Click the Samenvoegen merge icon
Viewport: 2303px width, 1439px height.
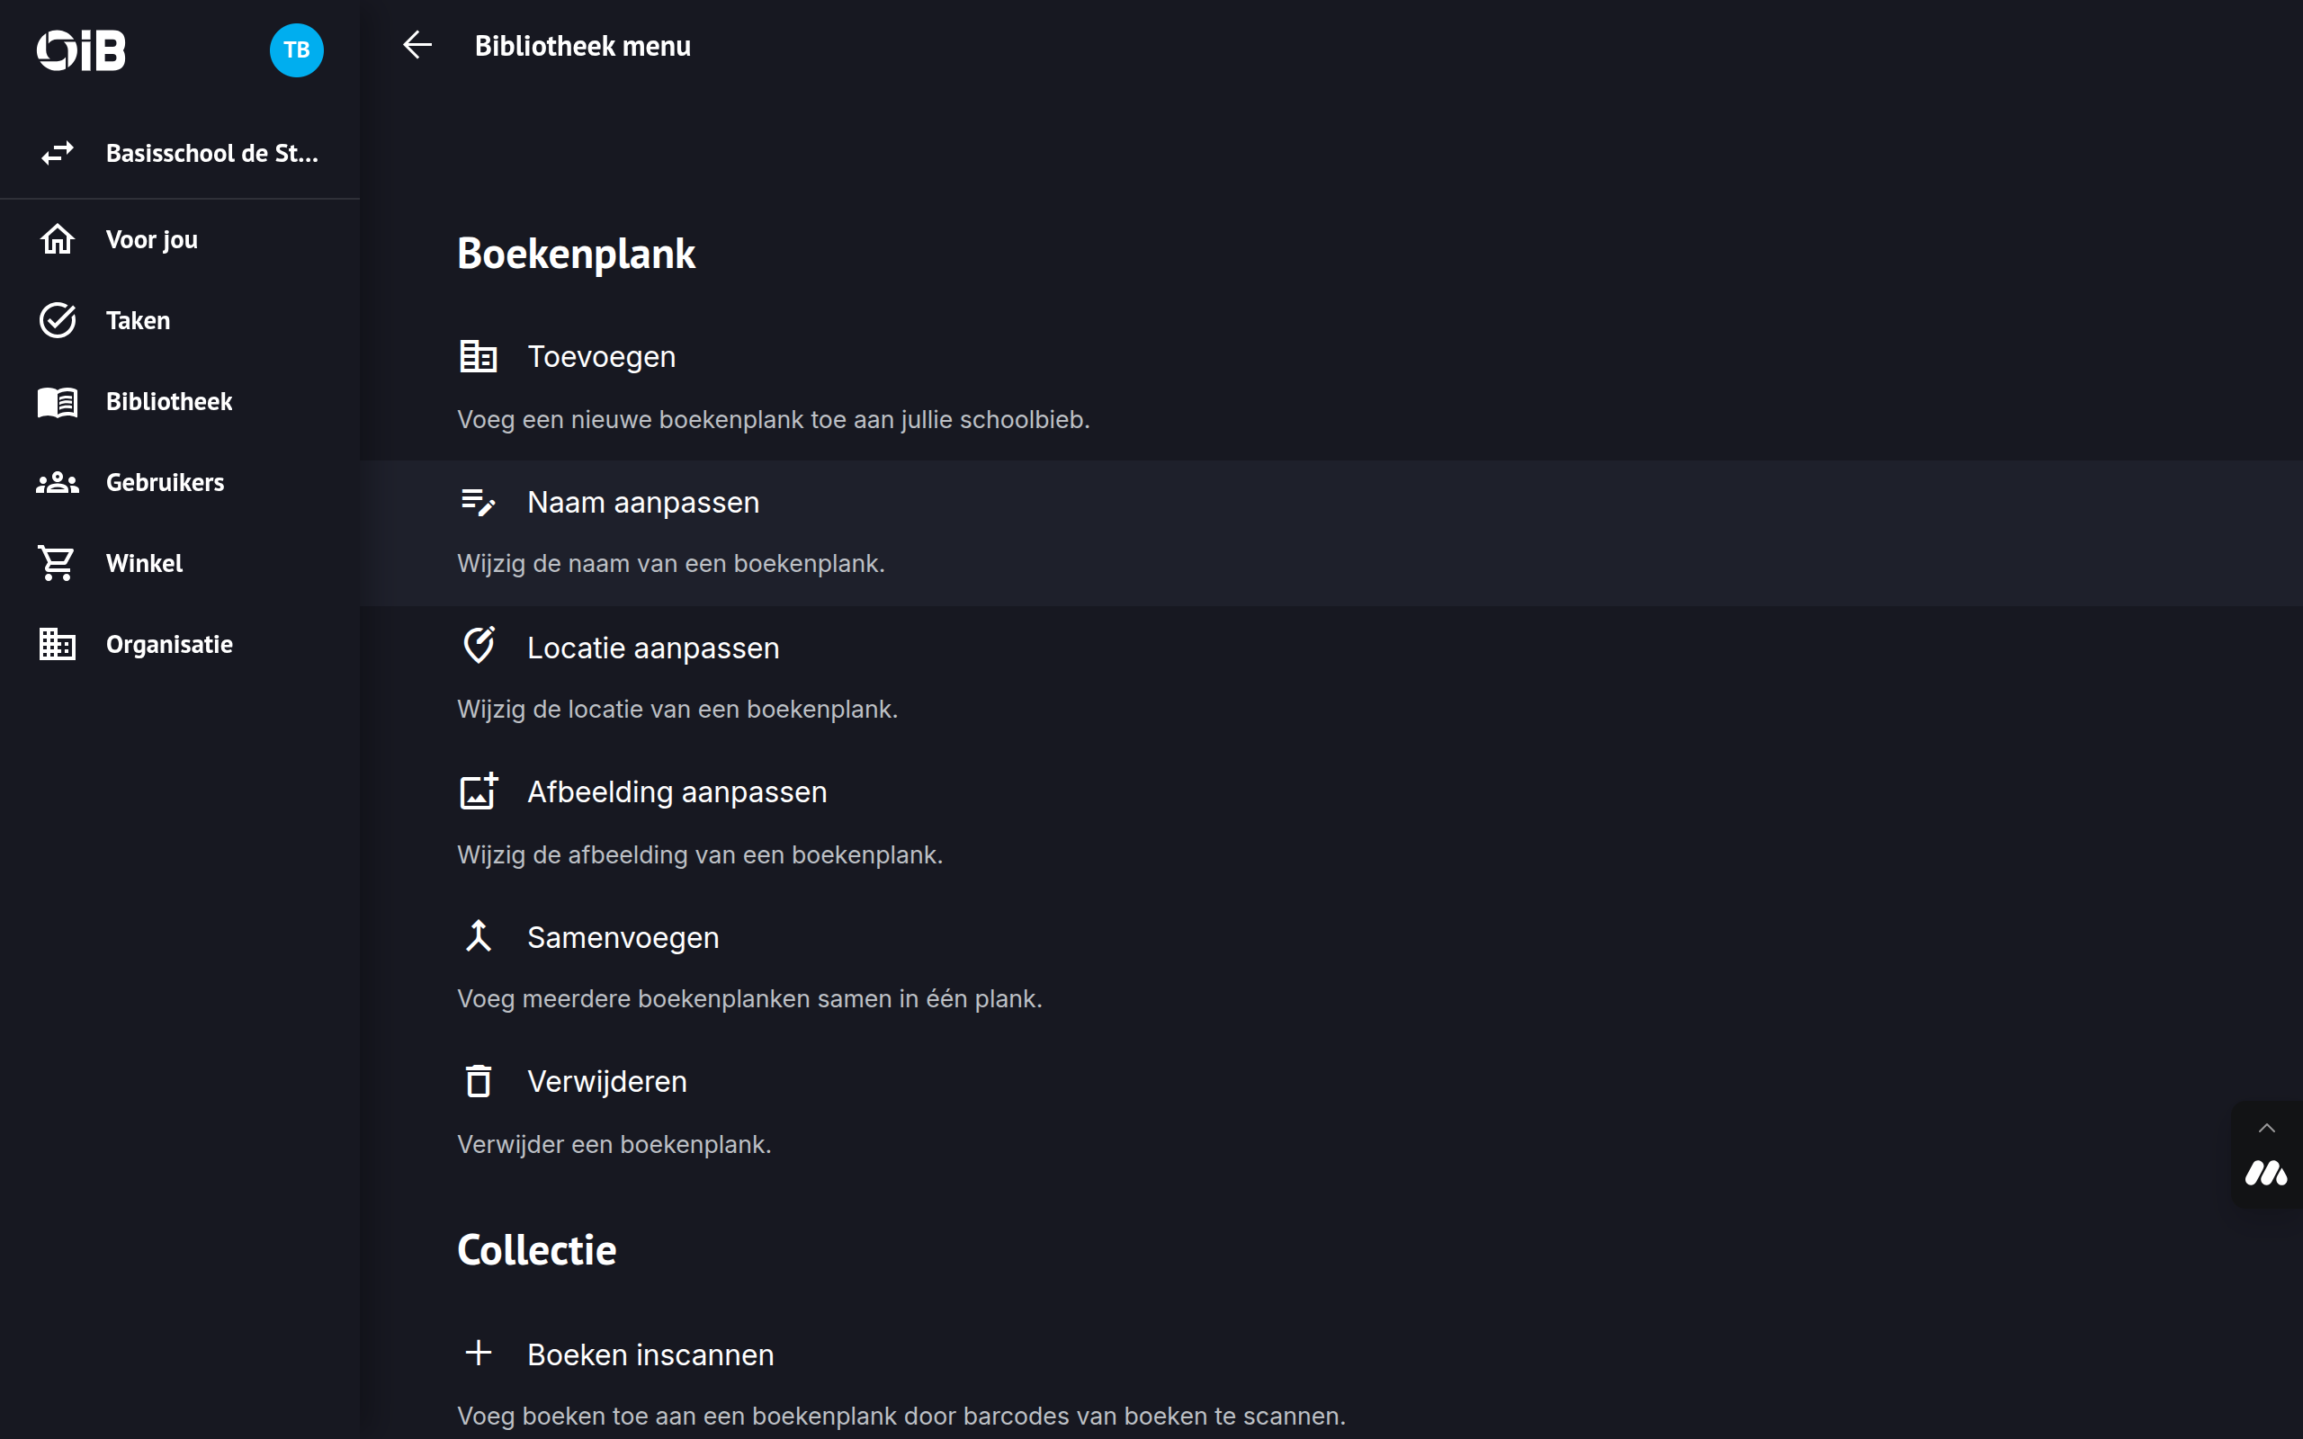point(478,936)
